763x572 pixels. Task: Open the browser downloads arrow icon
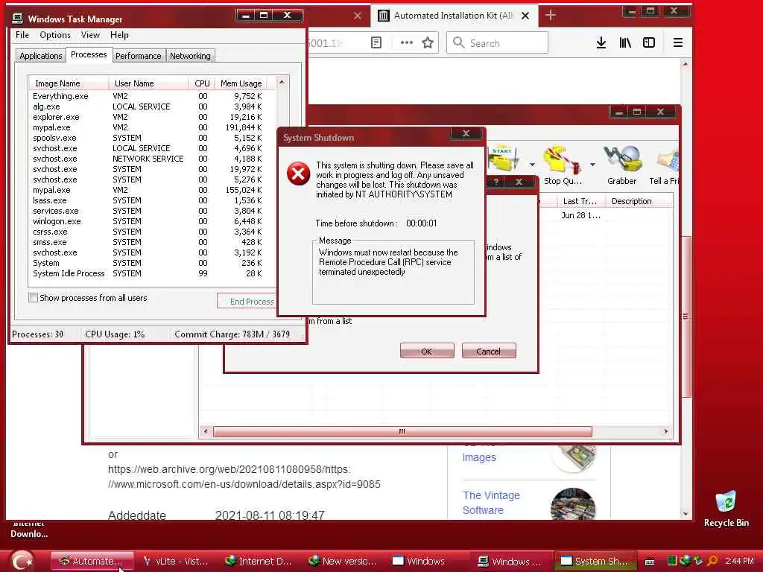[x=601, y=42]
